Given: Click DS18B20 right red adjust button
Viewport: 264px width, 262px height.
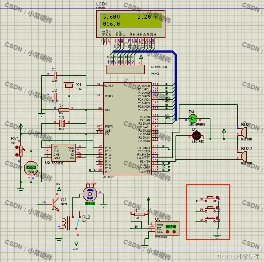Looking at the screenshot, I should click(174, 232).
